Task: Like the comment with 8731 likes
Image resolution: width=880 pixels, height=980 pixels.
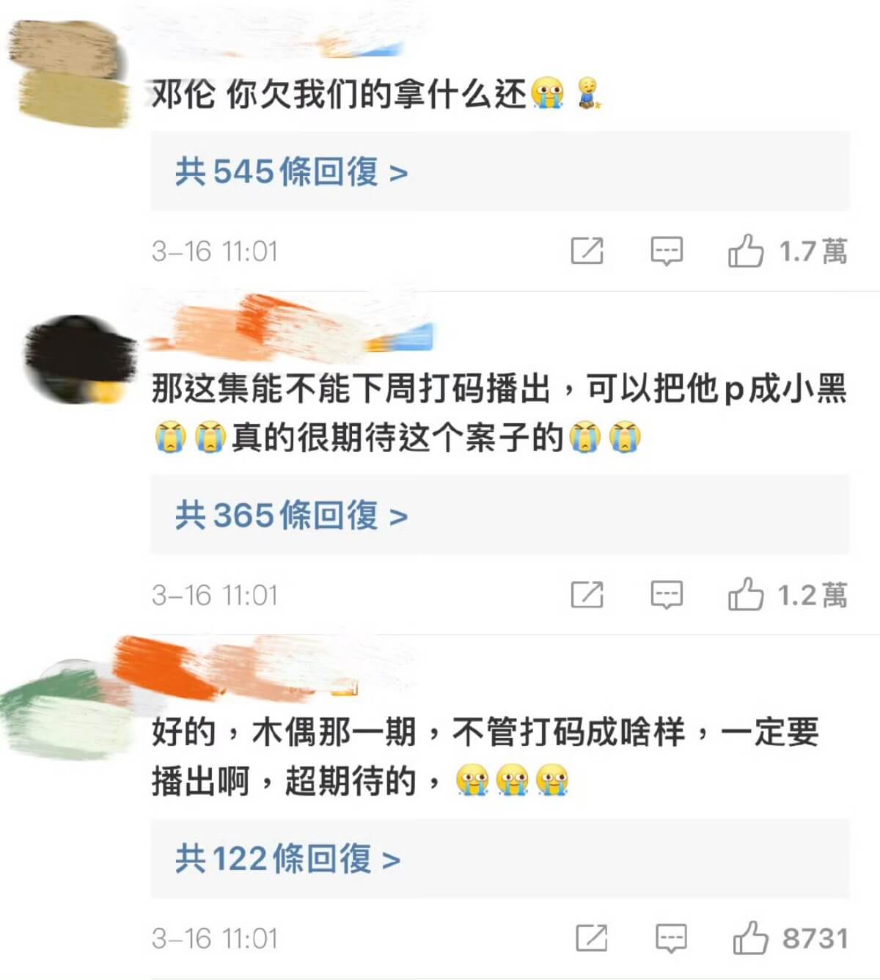Action: [x=750, y=938]
